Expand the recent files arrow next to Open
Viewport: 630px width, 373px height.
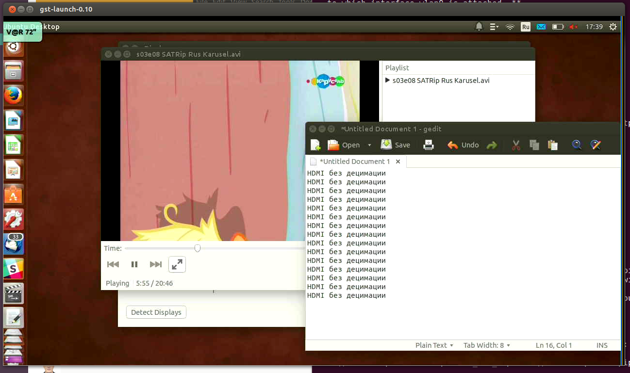tap(369, 145)
